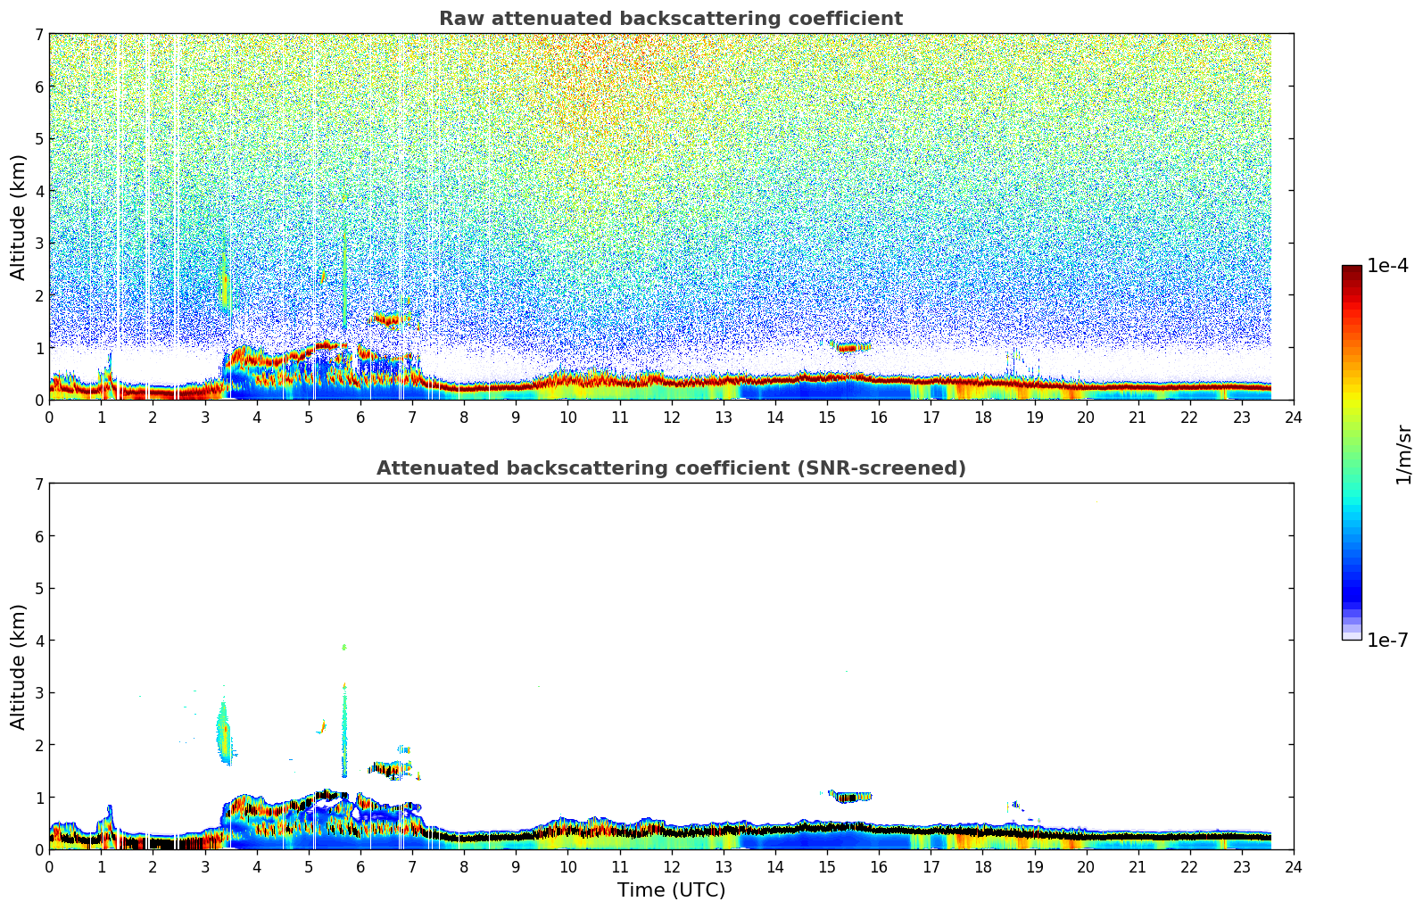Screen dimensions: 1423x910
Task: Click the small green spot at 4 km in the SNR-screened plot
Action: click(x=344, y=647)
